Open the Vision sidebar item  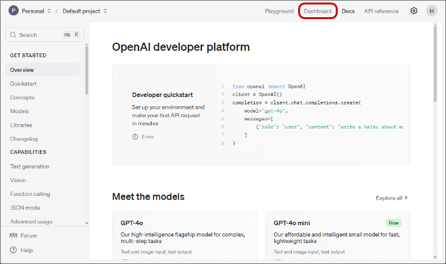tap(18, 180)
